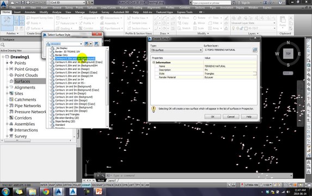Click Cancel in the Create Surface dialog
Screen dimensions: 312x196
(231, 117)
